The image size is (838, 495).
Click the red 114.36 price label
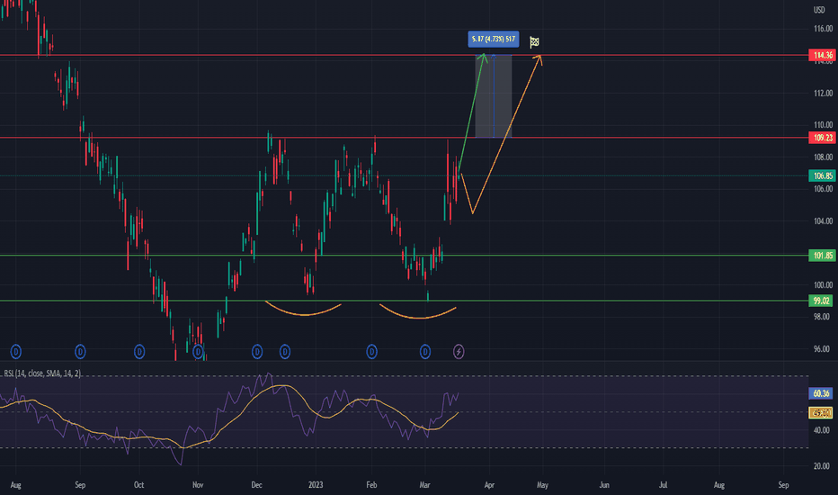click(823, 55)
